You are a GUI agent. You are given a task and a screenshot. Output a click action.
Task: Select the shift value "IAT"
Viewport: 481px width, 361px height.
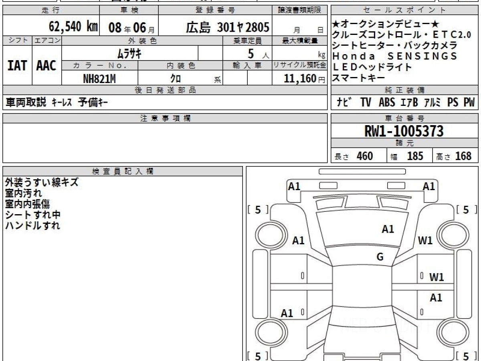pos(17,66)
